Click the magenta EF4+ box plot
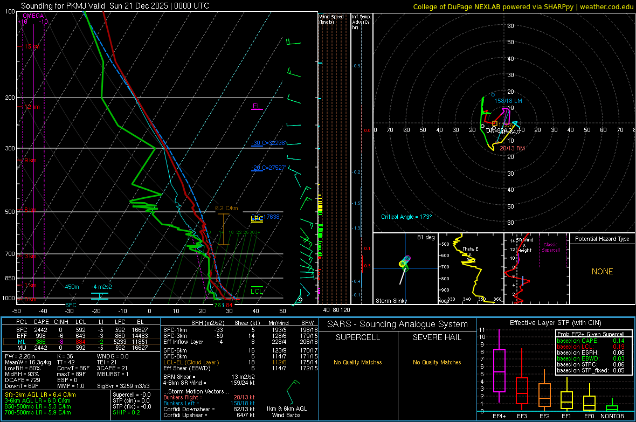This screenshot has width=636, height=422. point(499,366)
